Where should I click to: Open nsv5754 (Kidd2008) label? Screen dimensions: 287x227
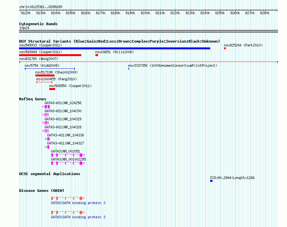42,65
